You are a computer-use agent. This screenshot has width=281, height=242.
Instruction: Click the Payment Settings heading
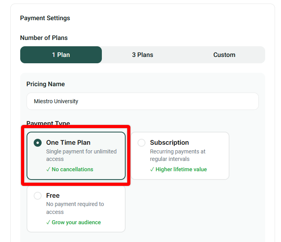(45, 18)
